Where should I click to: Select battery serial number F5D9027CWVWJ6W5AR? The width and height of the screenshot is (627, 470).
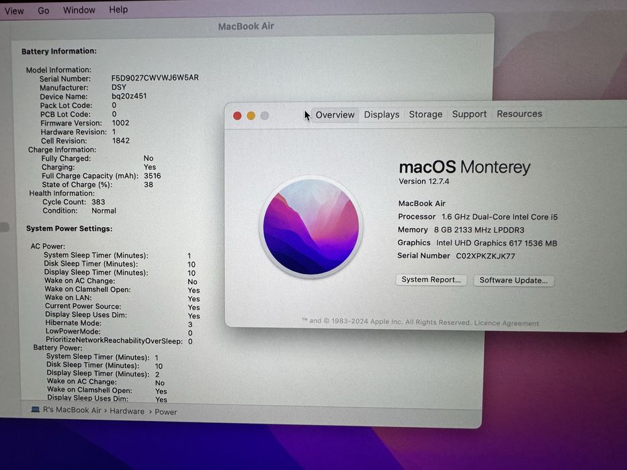point(155,77)
